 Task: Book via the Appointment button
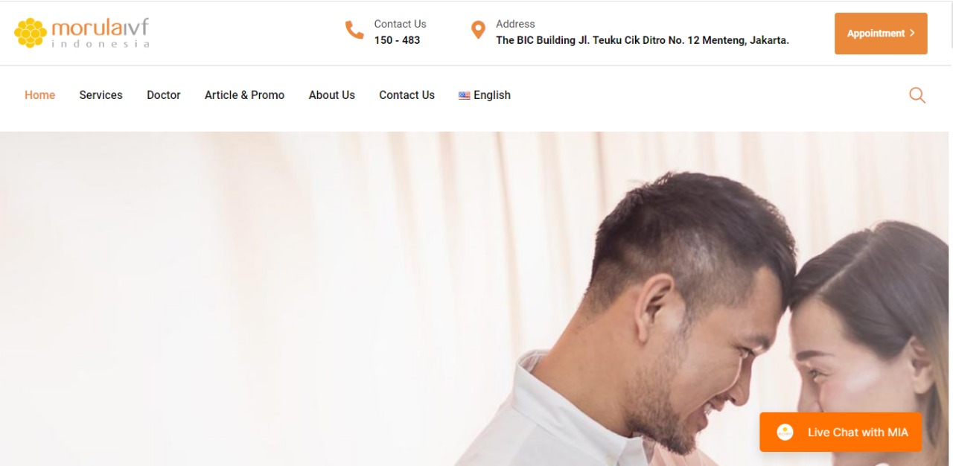tap(881, 33)
